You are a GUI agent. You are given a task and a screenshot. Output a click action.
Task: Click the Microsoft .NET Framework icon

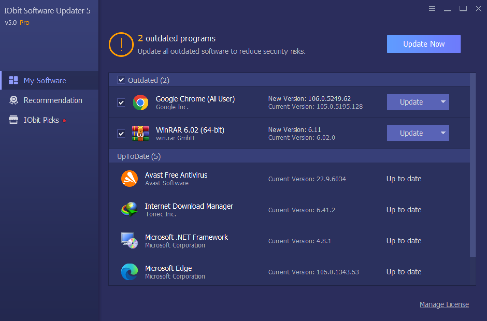point(129,241)
